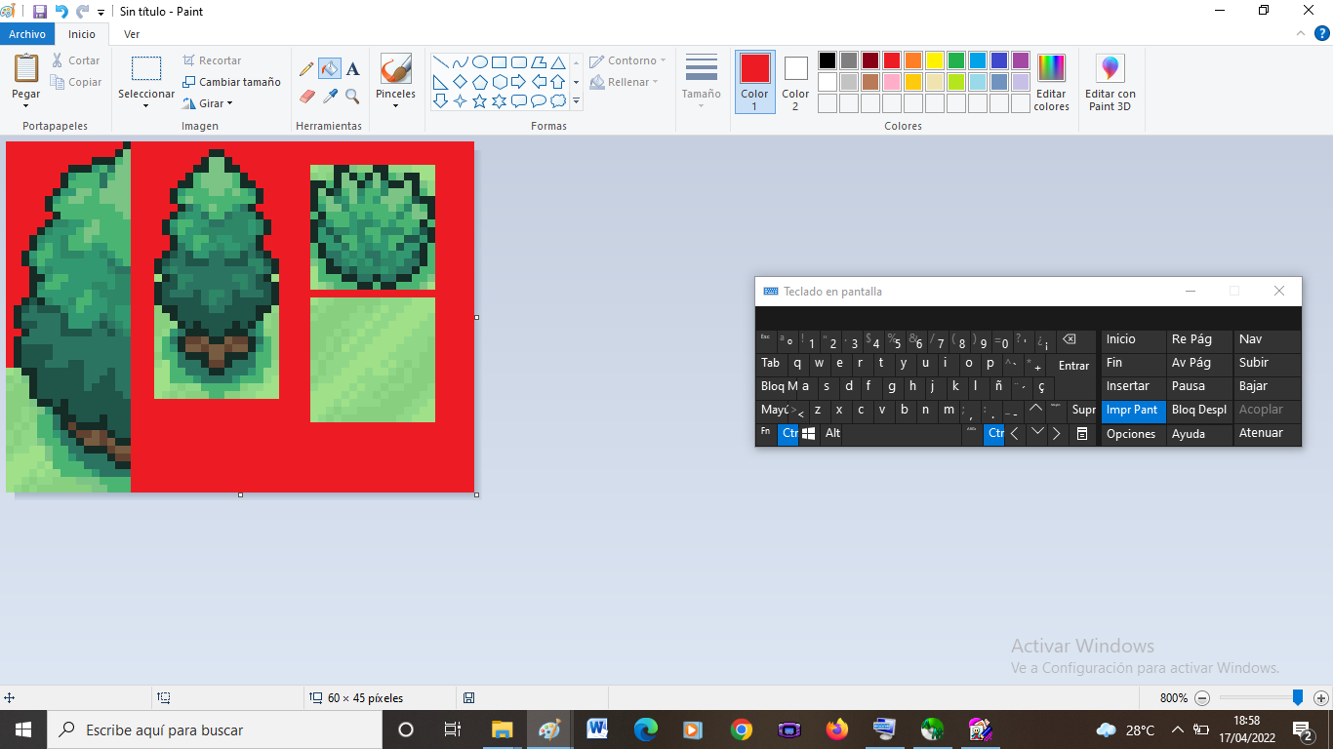
Task: Select the Eraser tool
Action: click(306, 97)
